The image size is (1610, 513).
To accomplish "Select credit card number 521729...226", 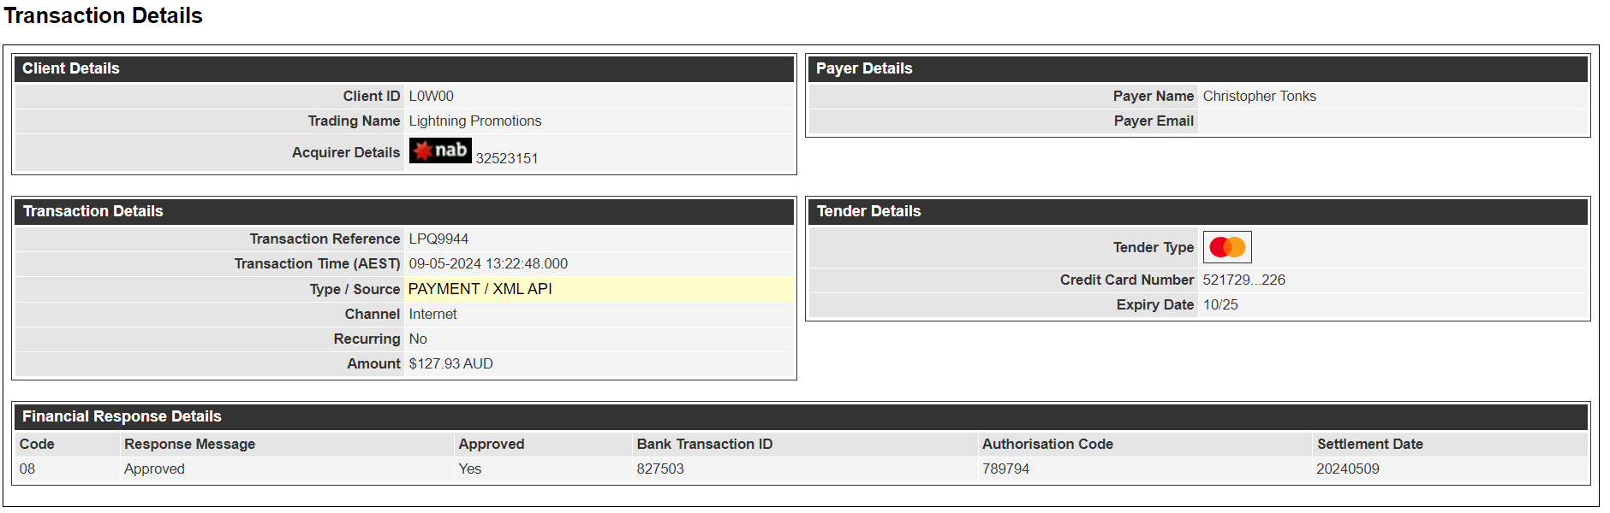I will tap(1243, 280).
